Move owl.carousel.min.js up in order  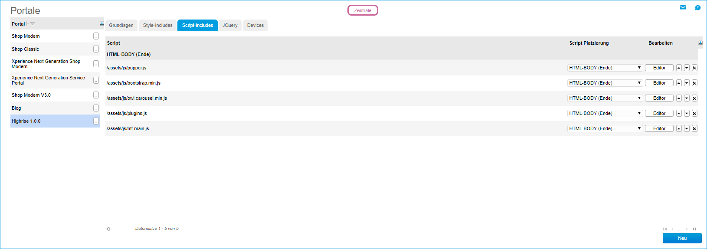[679, 98]
